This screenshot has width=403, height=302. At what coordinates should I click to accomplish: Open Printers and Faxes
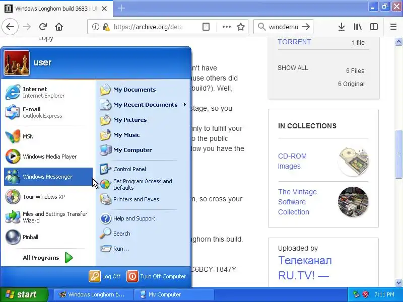click(x=143, y=199)
